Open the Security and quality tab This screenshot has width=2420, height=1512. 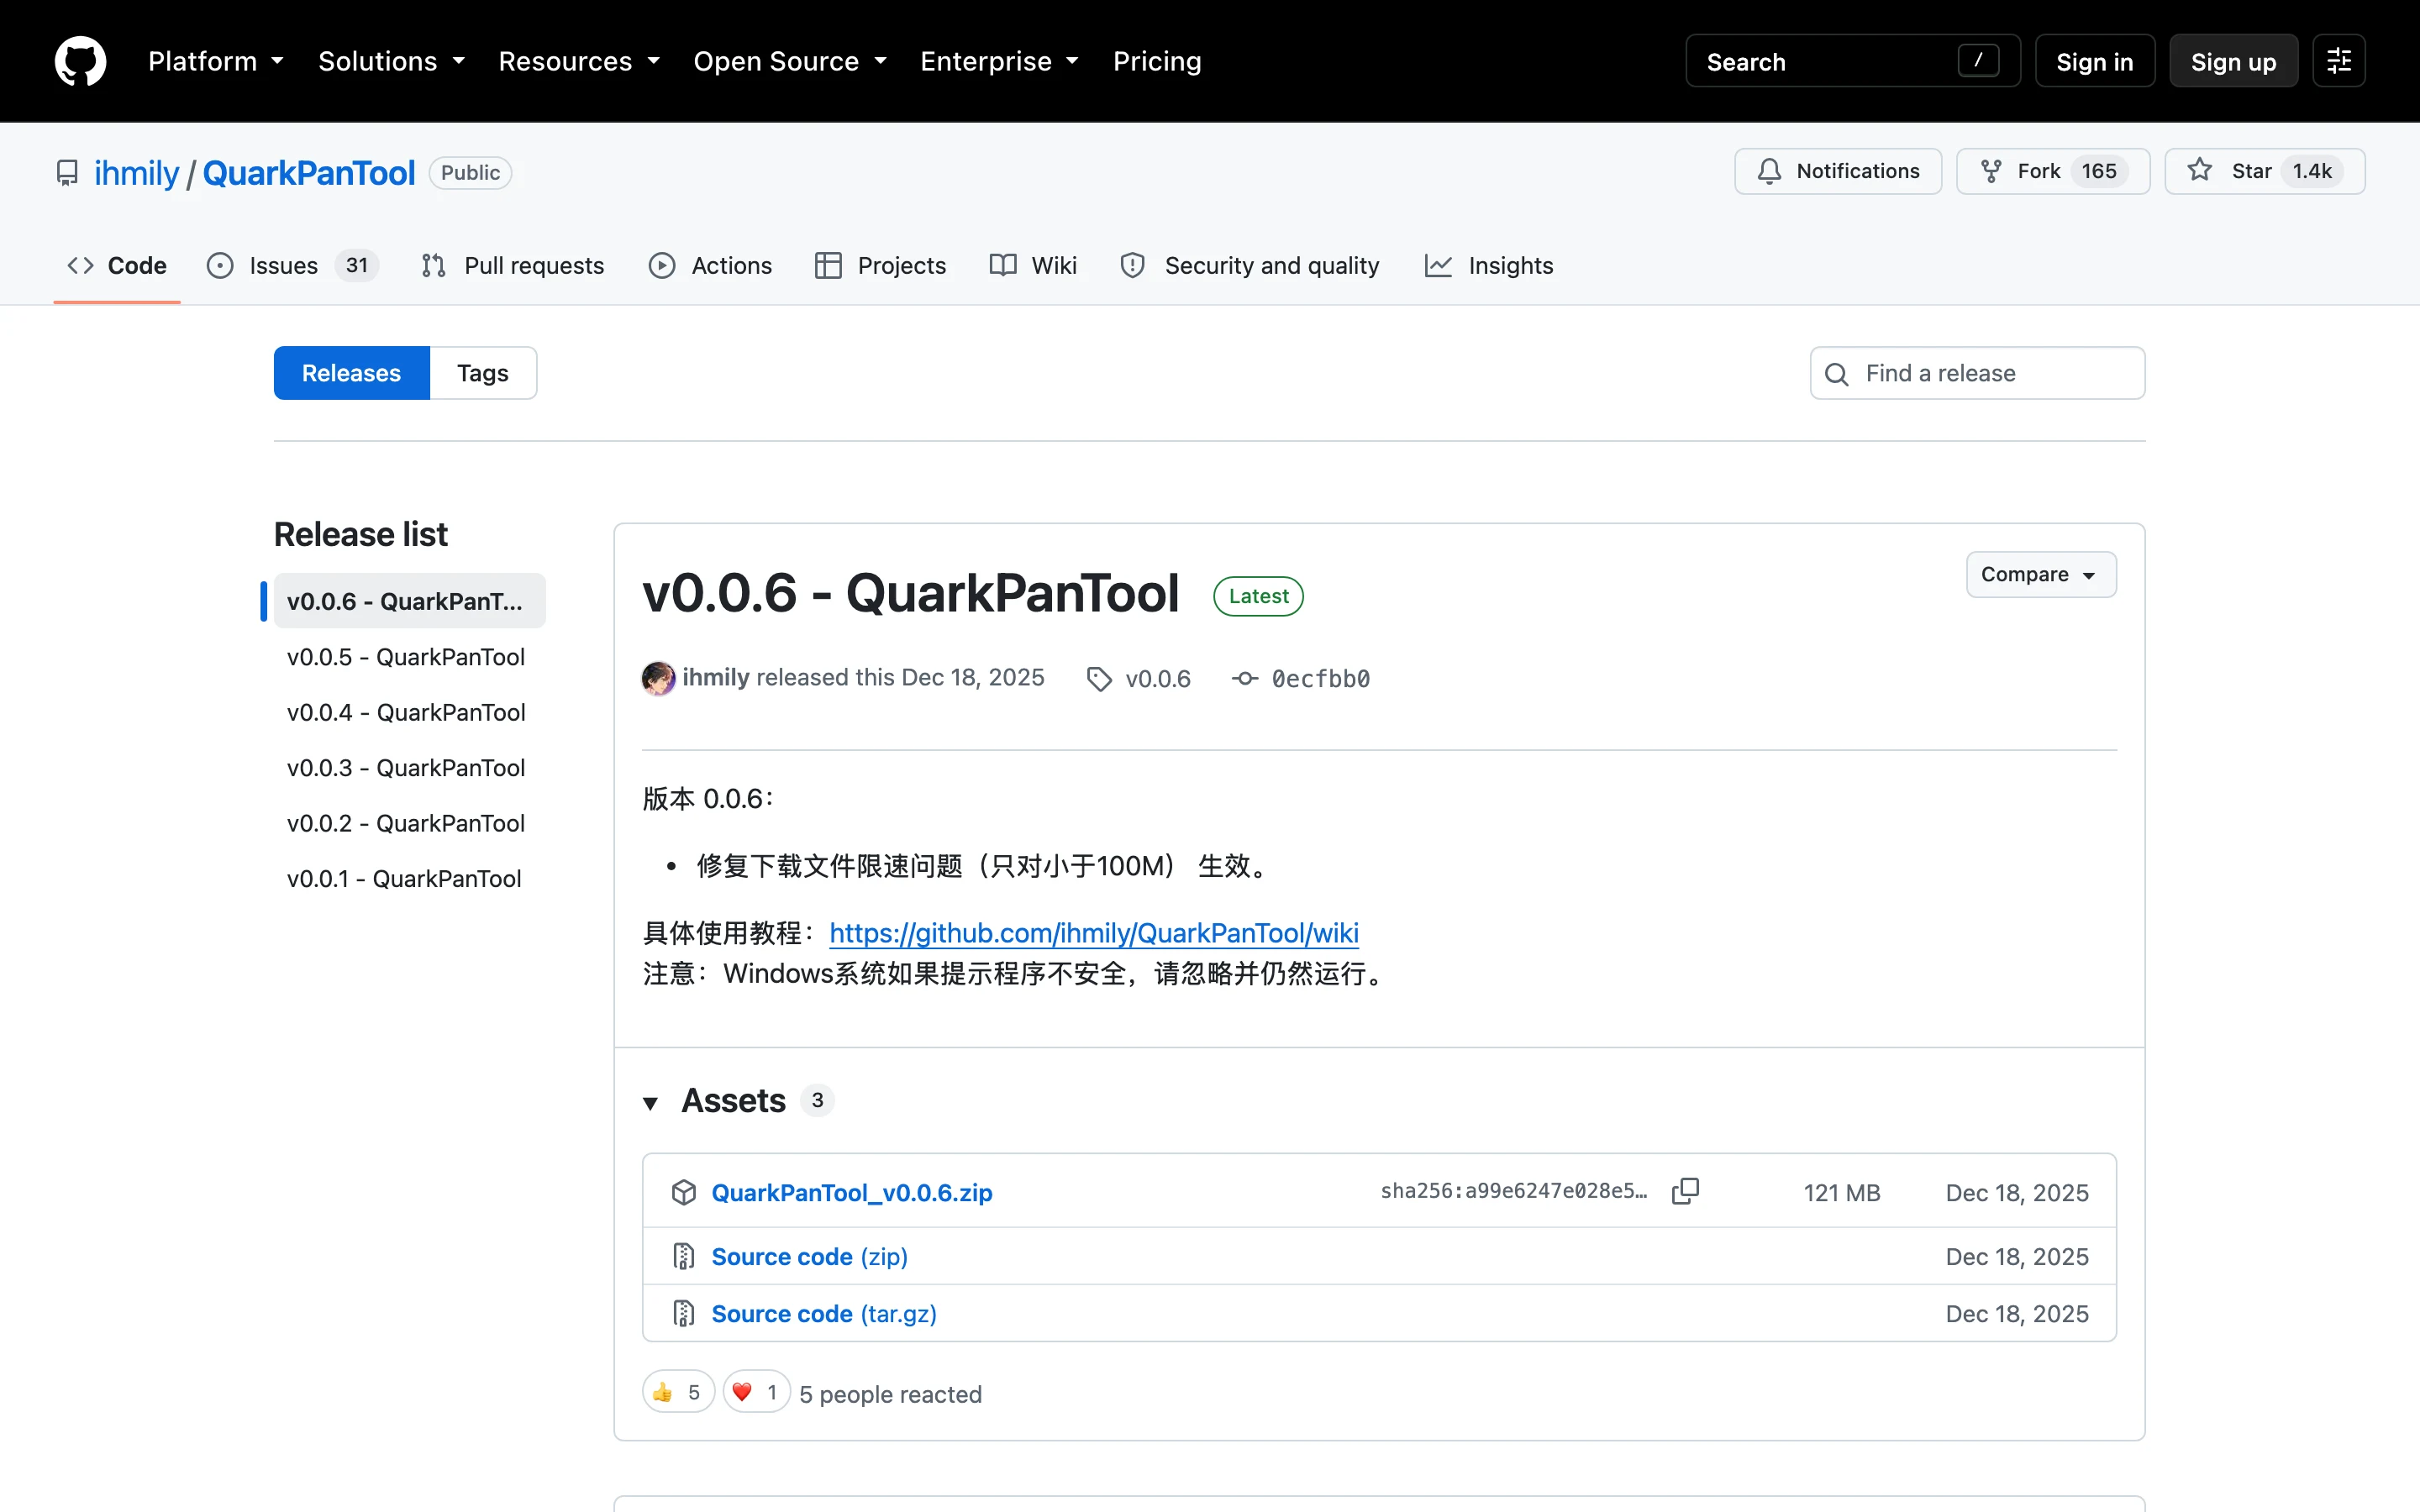1250,265
